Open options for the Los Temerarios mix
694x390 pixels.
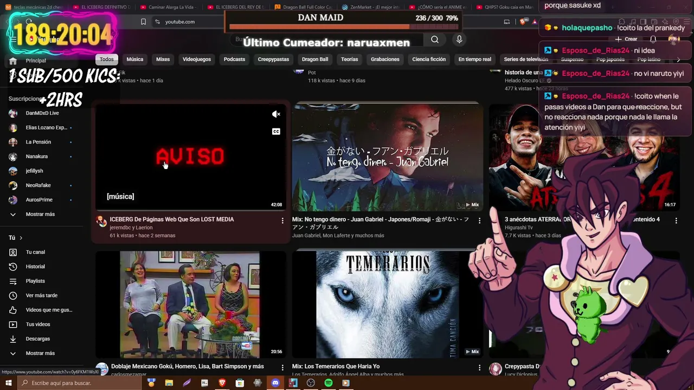point(479,368)
